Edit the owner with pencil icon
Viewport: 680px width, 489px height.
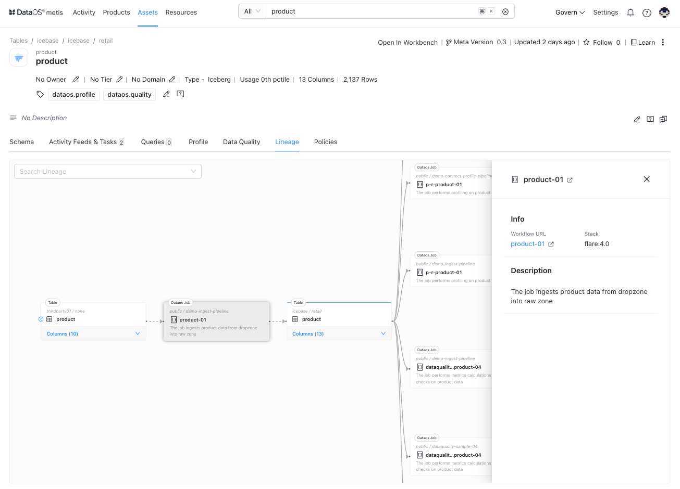[76, 80]
